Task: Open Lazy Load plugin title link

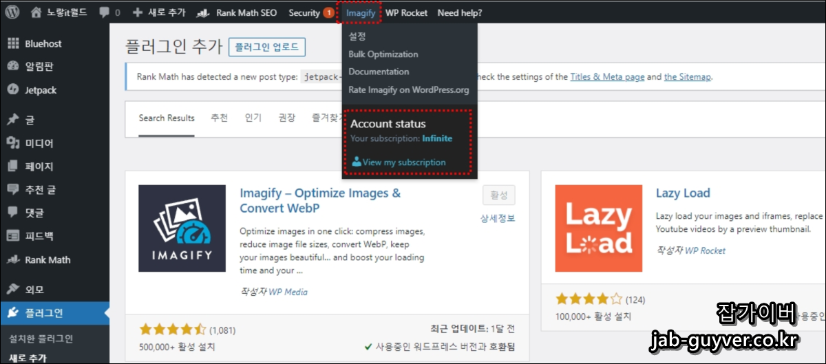Action: pos(683,193)
